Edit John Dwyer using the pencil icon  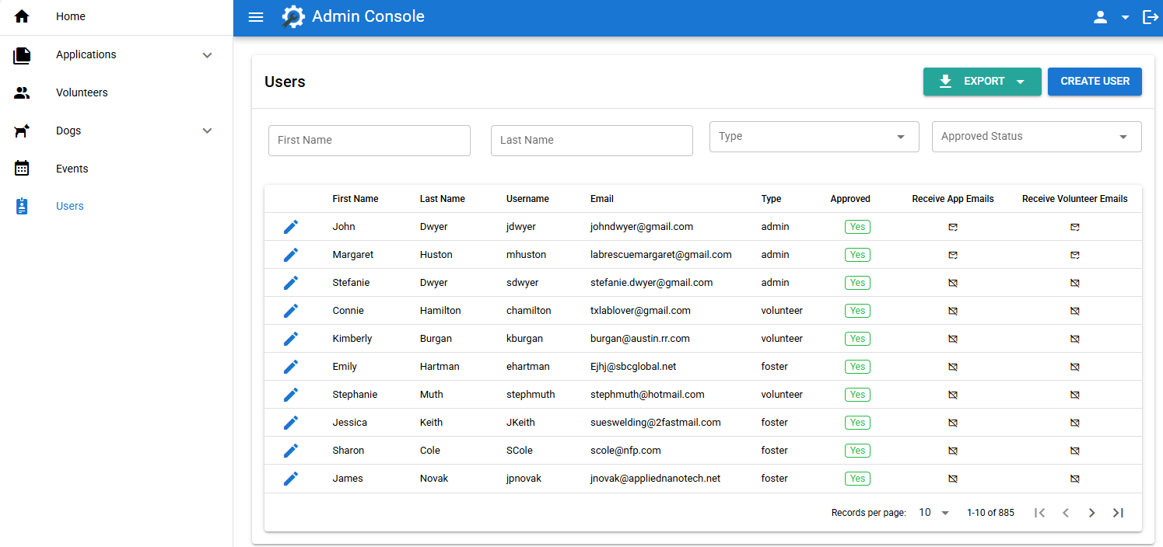coord(290,227)
